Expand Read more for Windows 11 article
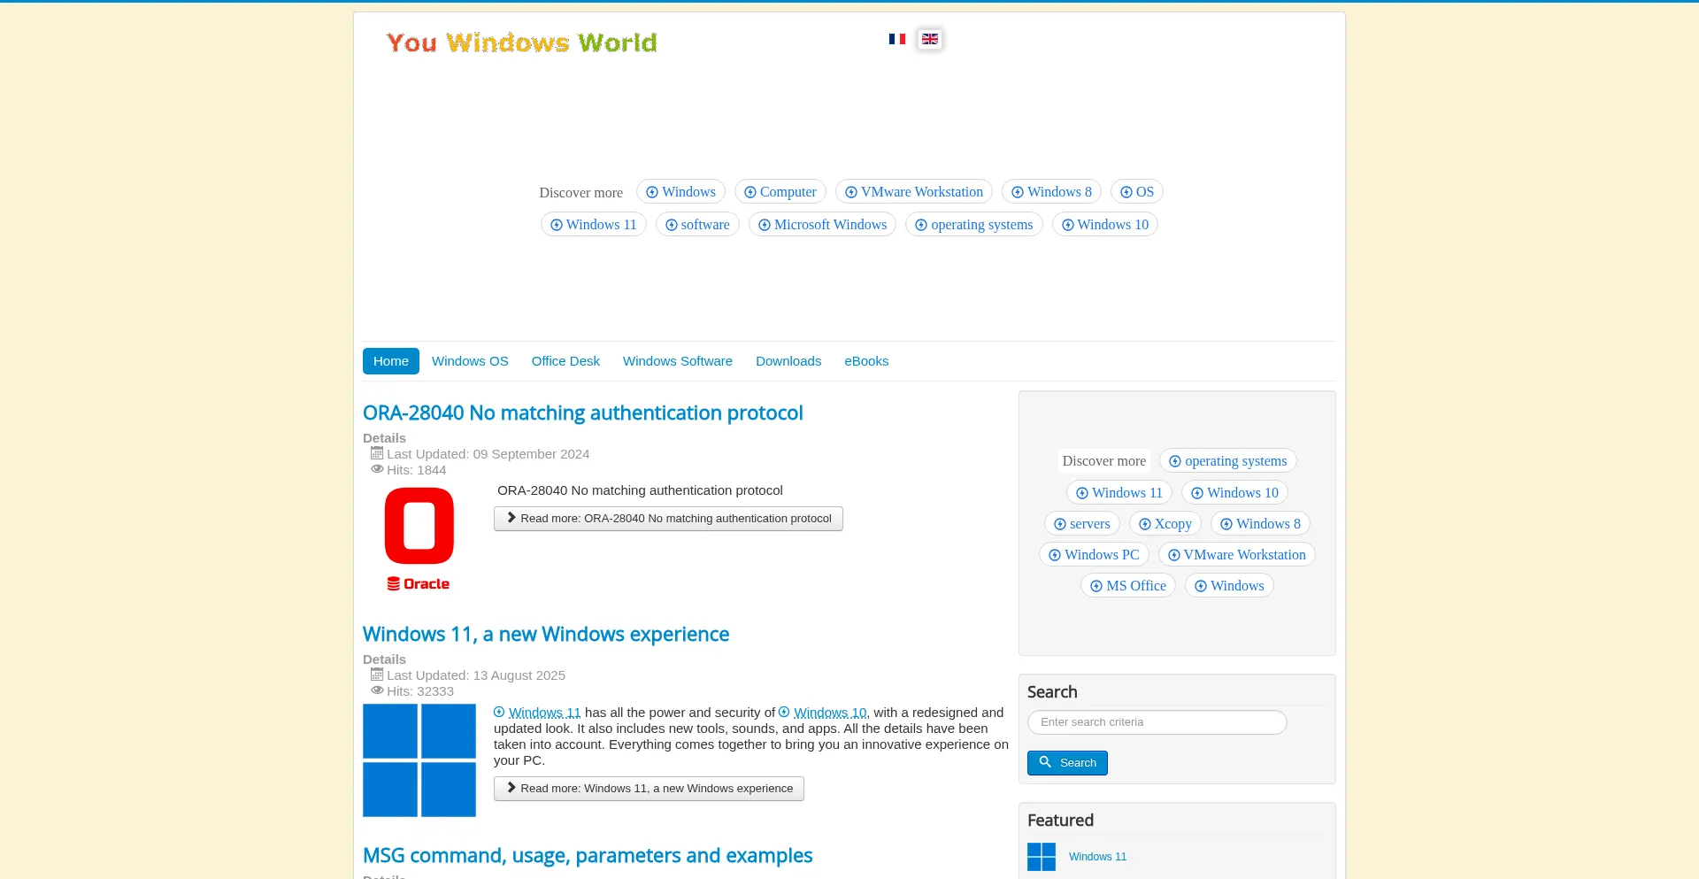Image resolution: width=1699 pixels, height=879 pixels. (x=649, y=789)
